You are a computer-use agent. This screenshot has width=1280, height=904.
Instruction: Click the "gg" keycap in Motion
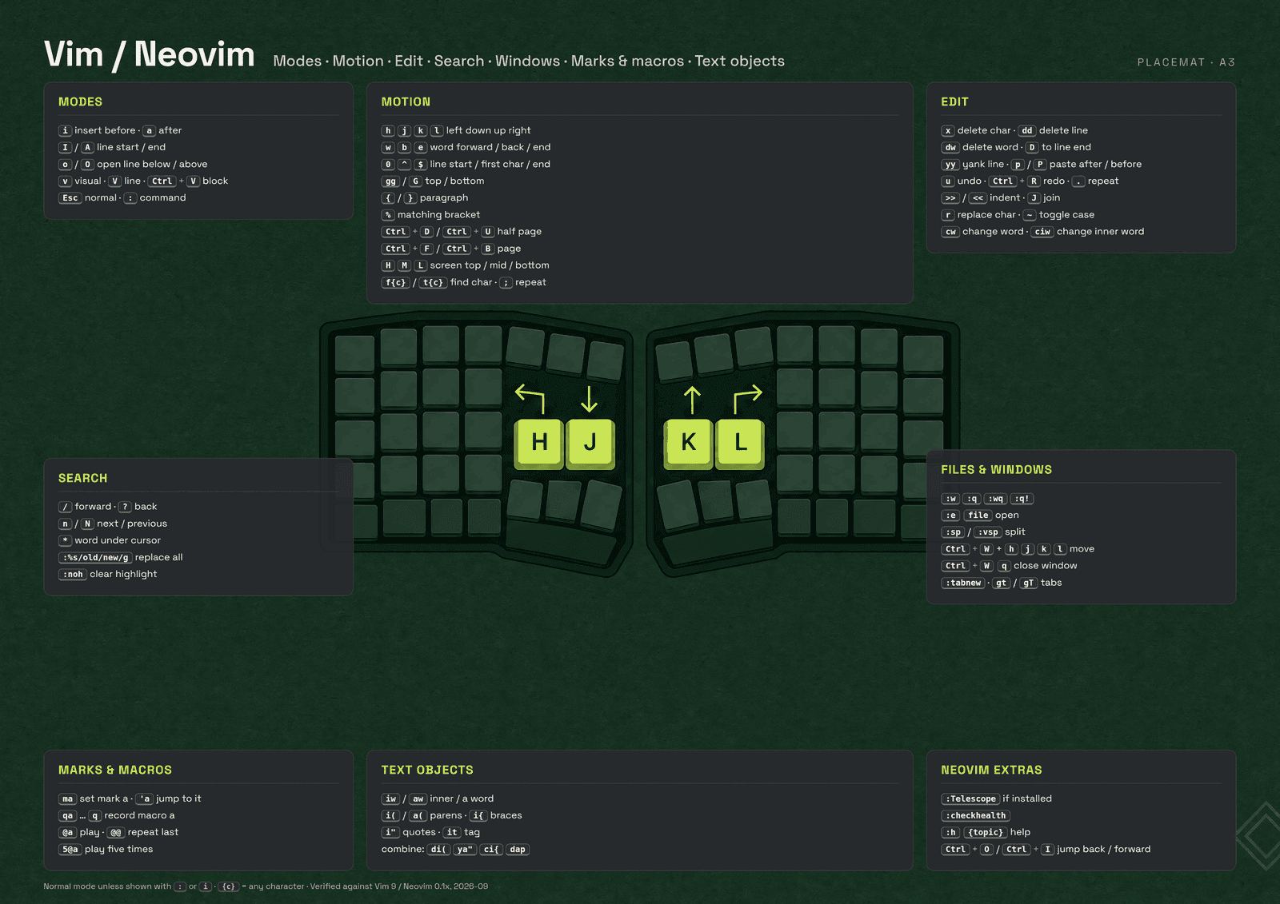(390, 181)
